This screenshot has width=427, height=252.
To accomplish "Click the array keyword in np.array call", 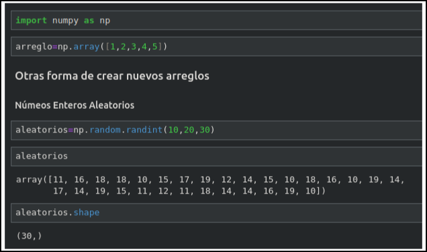I will click(87, 47).
